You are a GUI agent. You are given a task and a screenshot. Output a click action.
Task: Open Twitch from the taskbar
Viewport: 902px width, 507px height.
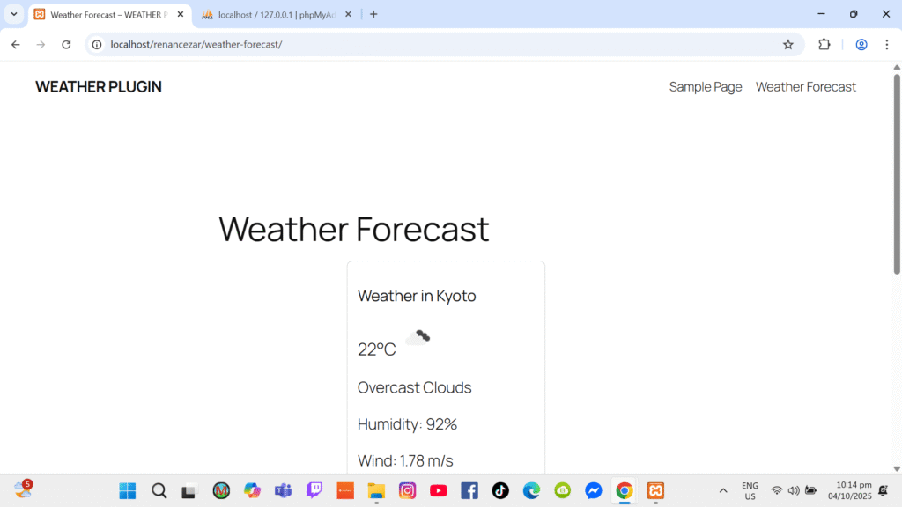(314, 490)
